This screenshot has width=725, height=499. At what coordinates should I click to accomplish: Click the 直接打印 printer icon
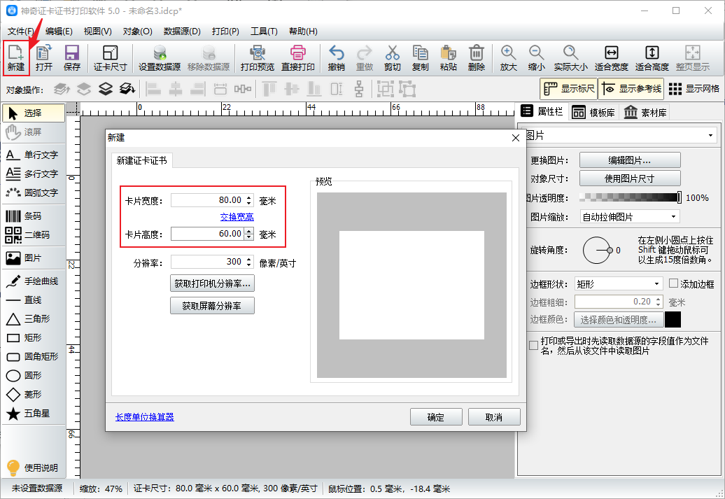pos(298,58)
